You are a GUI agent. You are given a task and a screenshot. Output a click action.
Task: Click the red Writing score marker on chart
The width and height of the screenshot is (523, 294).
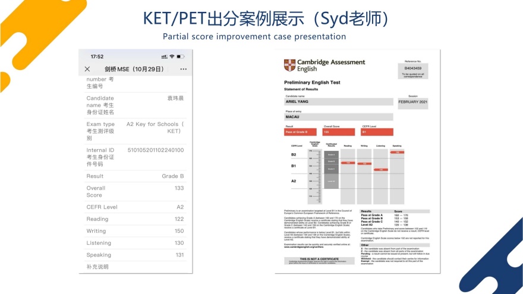pyautogui.click(x=364, y=164)
